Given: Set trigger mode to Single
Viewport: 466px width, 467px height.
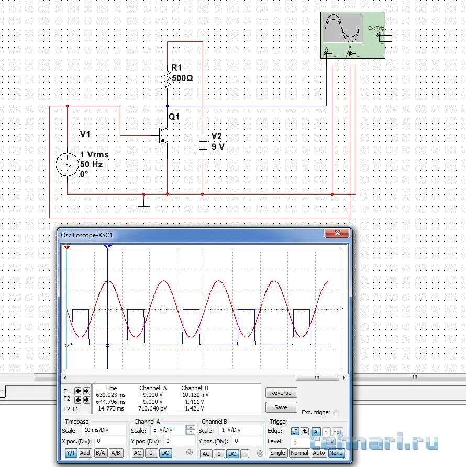Looking at the screenshot, I should pyautogui.click(x=278, y=453).
